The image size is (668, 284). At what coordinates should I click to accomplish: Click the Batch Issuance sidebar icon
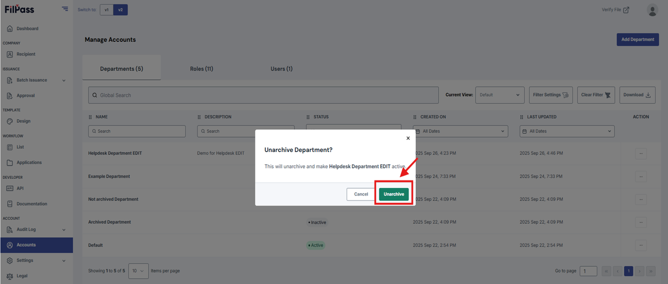[10, 80]
